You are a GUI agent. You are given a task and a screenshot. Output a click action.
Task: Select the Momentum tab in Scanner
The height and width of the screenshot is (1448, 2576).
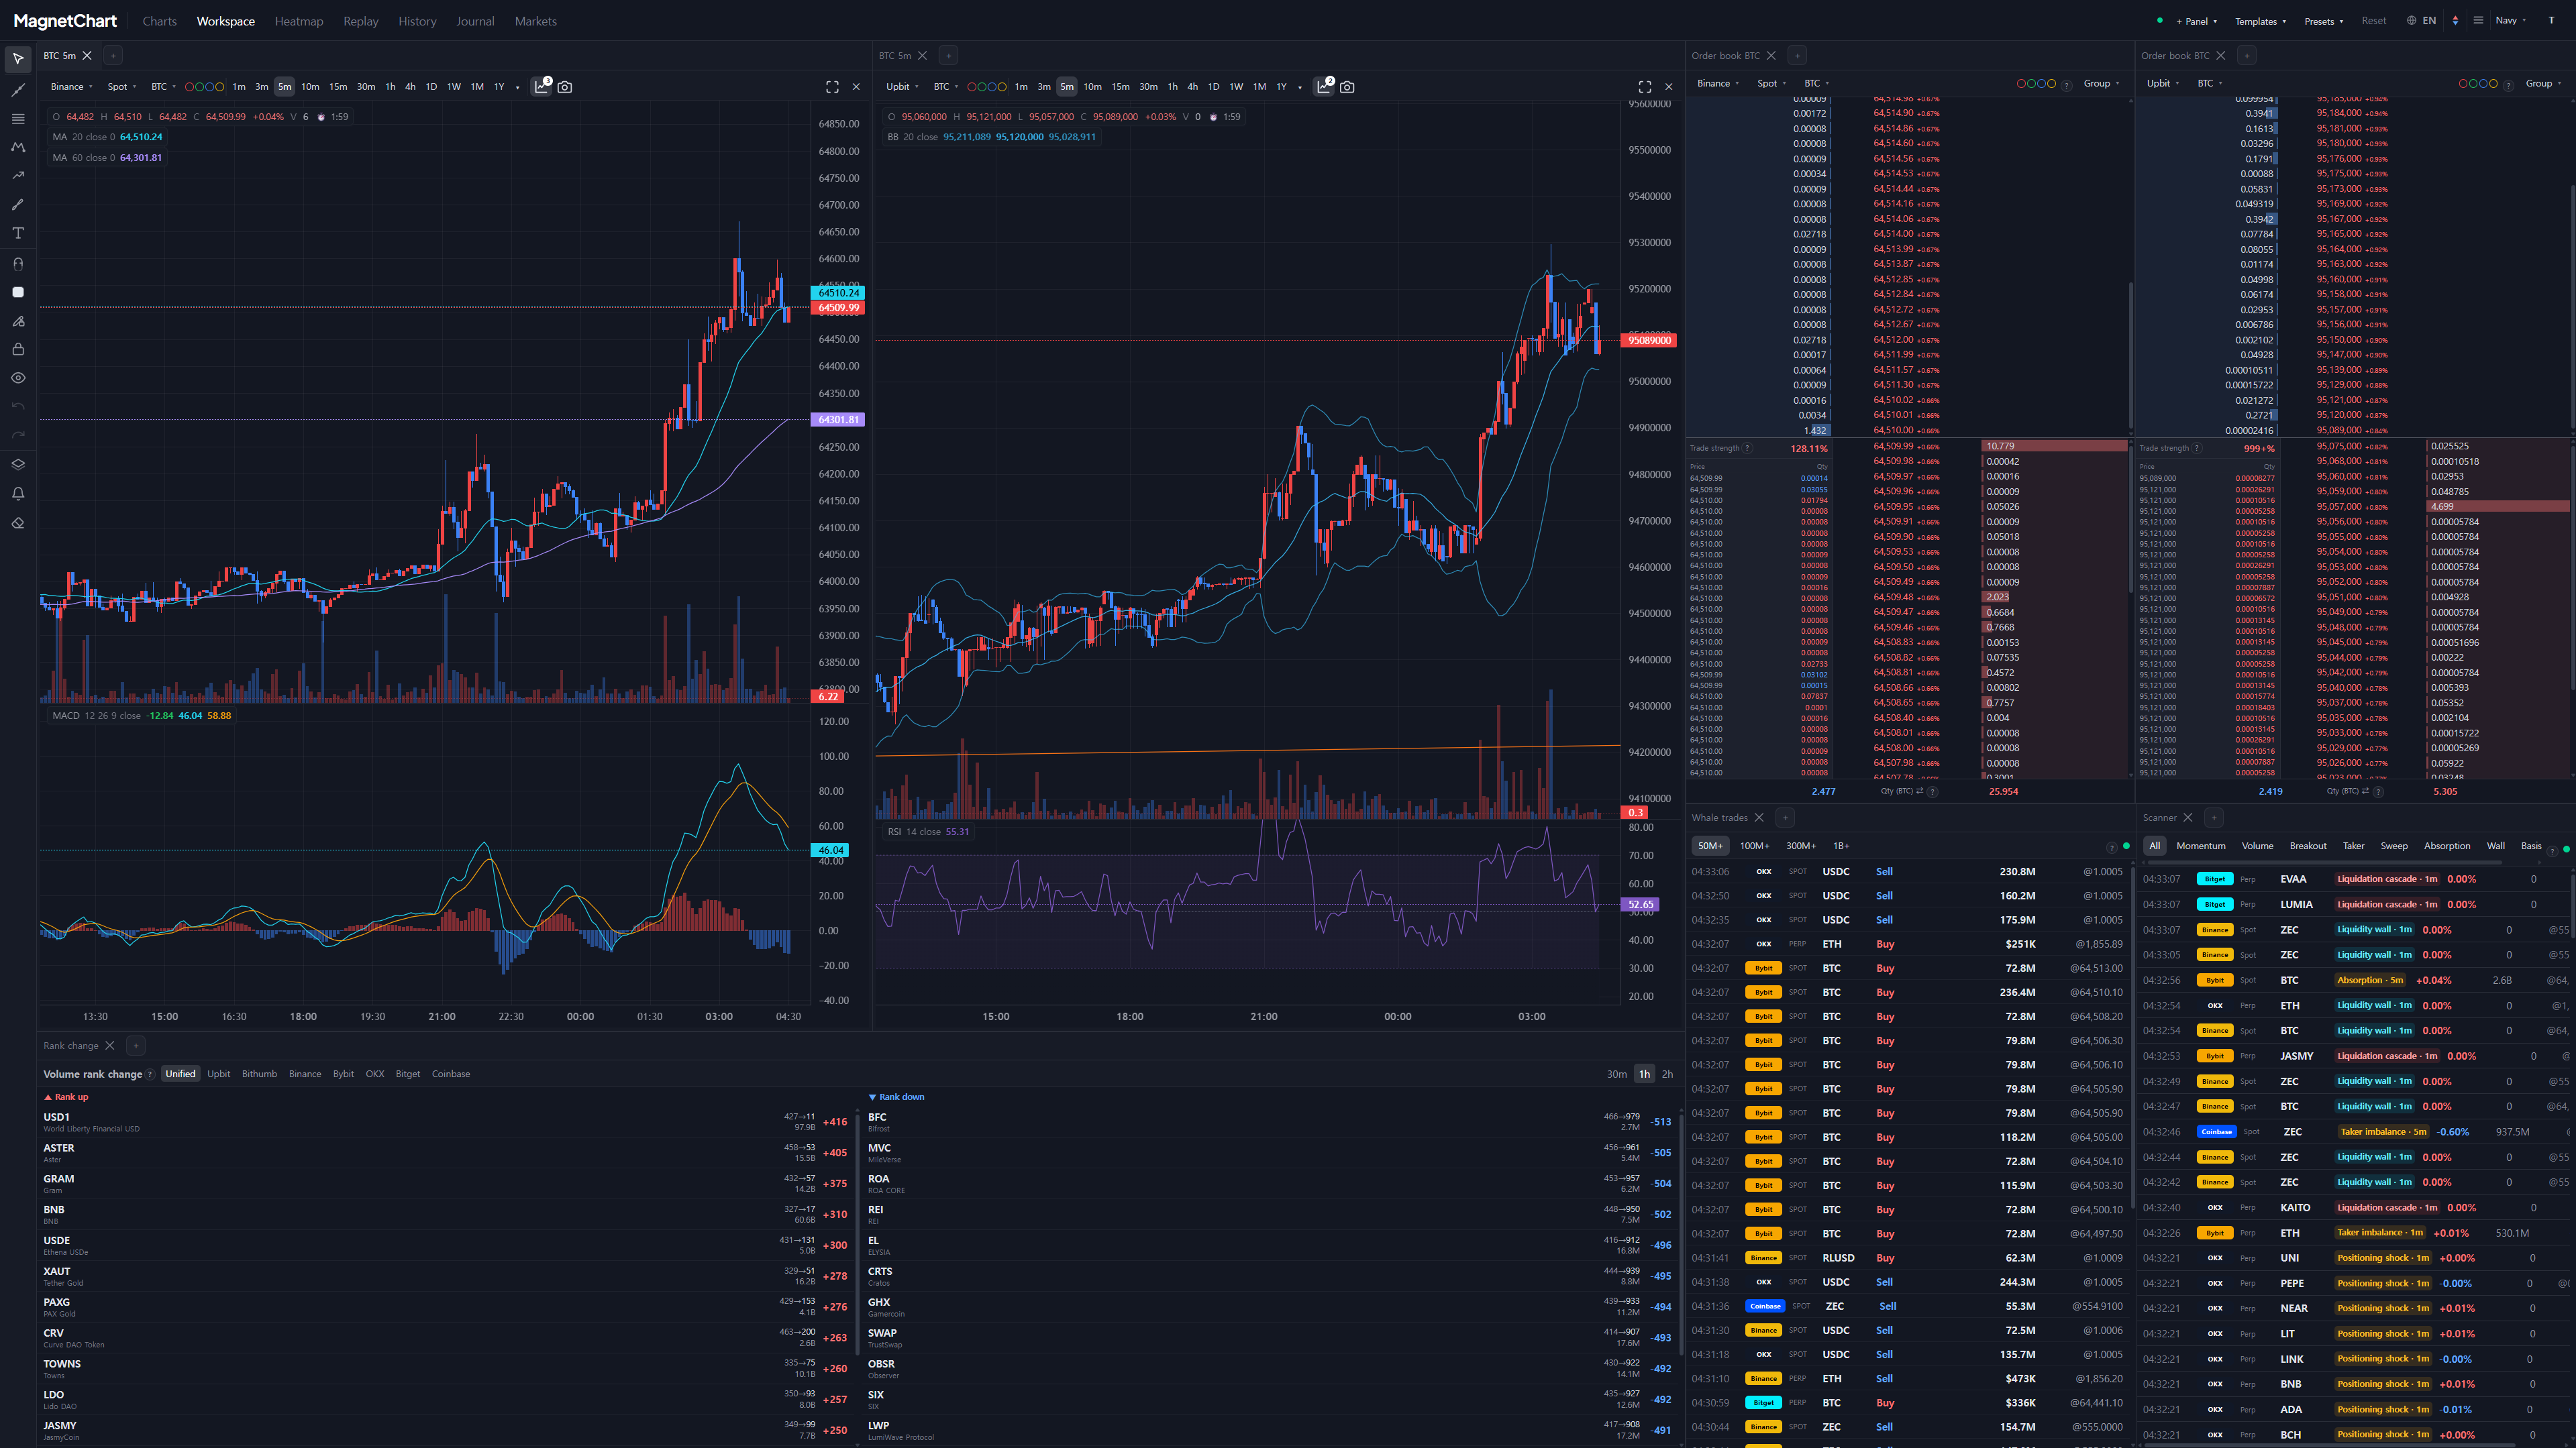pos(2201,846)
